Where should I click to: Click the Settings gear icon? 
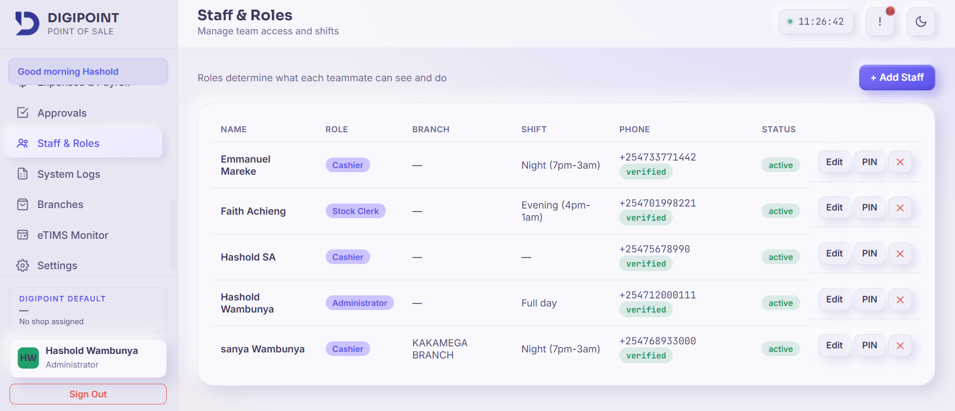coord(23,266)
